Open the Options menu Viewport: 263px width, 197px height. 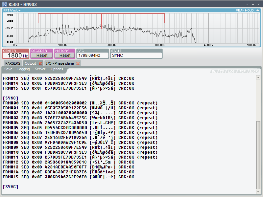tap(57, 69)
